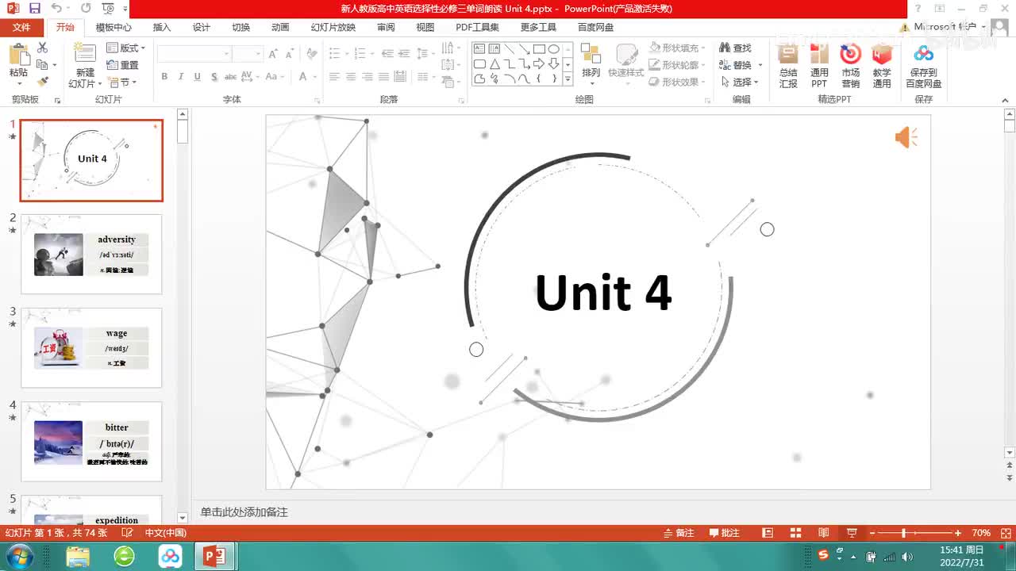Click the numbered list icon
This screenshot has height=571, width=1016.
[362, 54]
